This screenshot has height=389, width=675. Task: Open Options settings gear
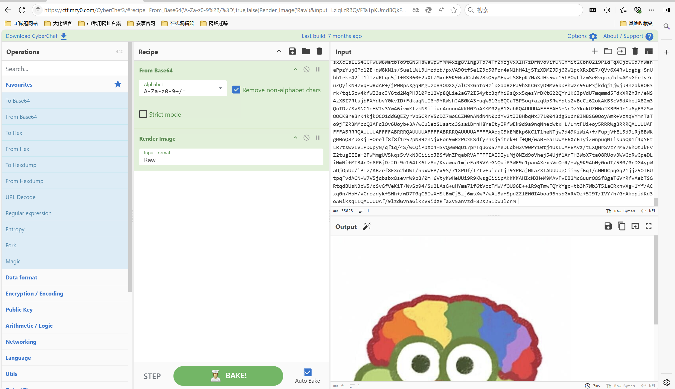582,36
